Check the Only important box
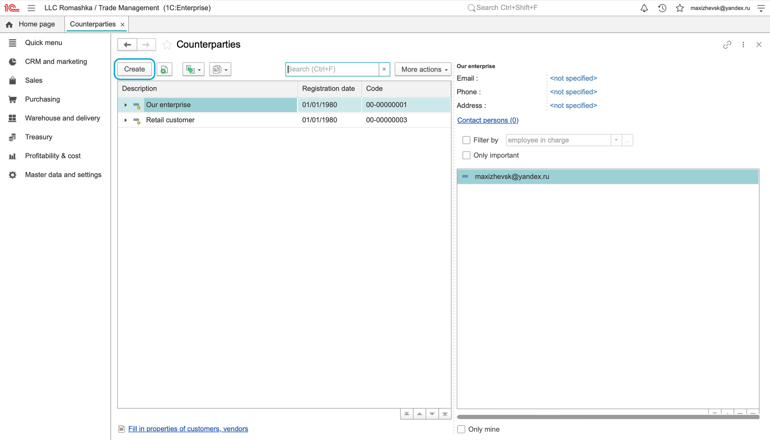This screenshot has height=440, width=770. (x=466, y=155)
